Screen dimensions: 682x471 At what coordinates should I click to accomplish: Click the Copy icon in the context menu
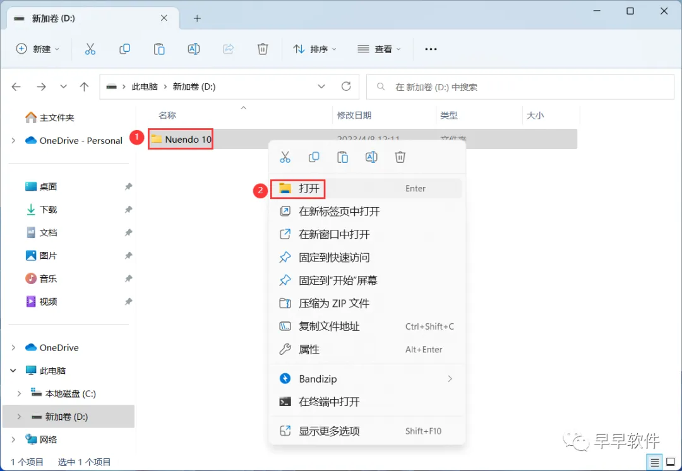314,157
